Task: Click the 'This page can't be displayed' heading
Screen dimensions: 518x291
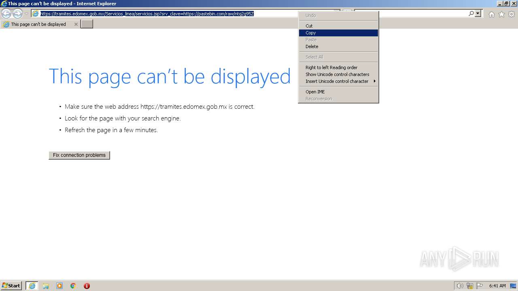Action: click(170, 76)
